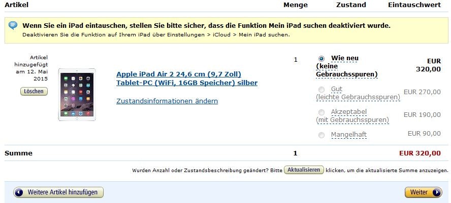Select the 'Gut' condition radio button

(321, 89)
